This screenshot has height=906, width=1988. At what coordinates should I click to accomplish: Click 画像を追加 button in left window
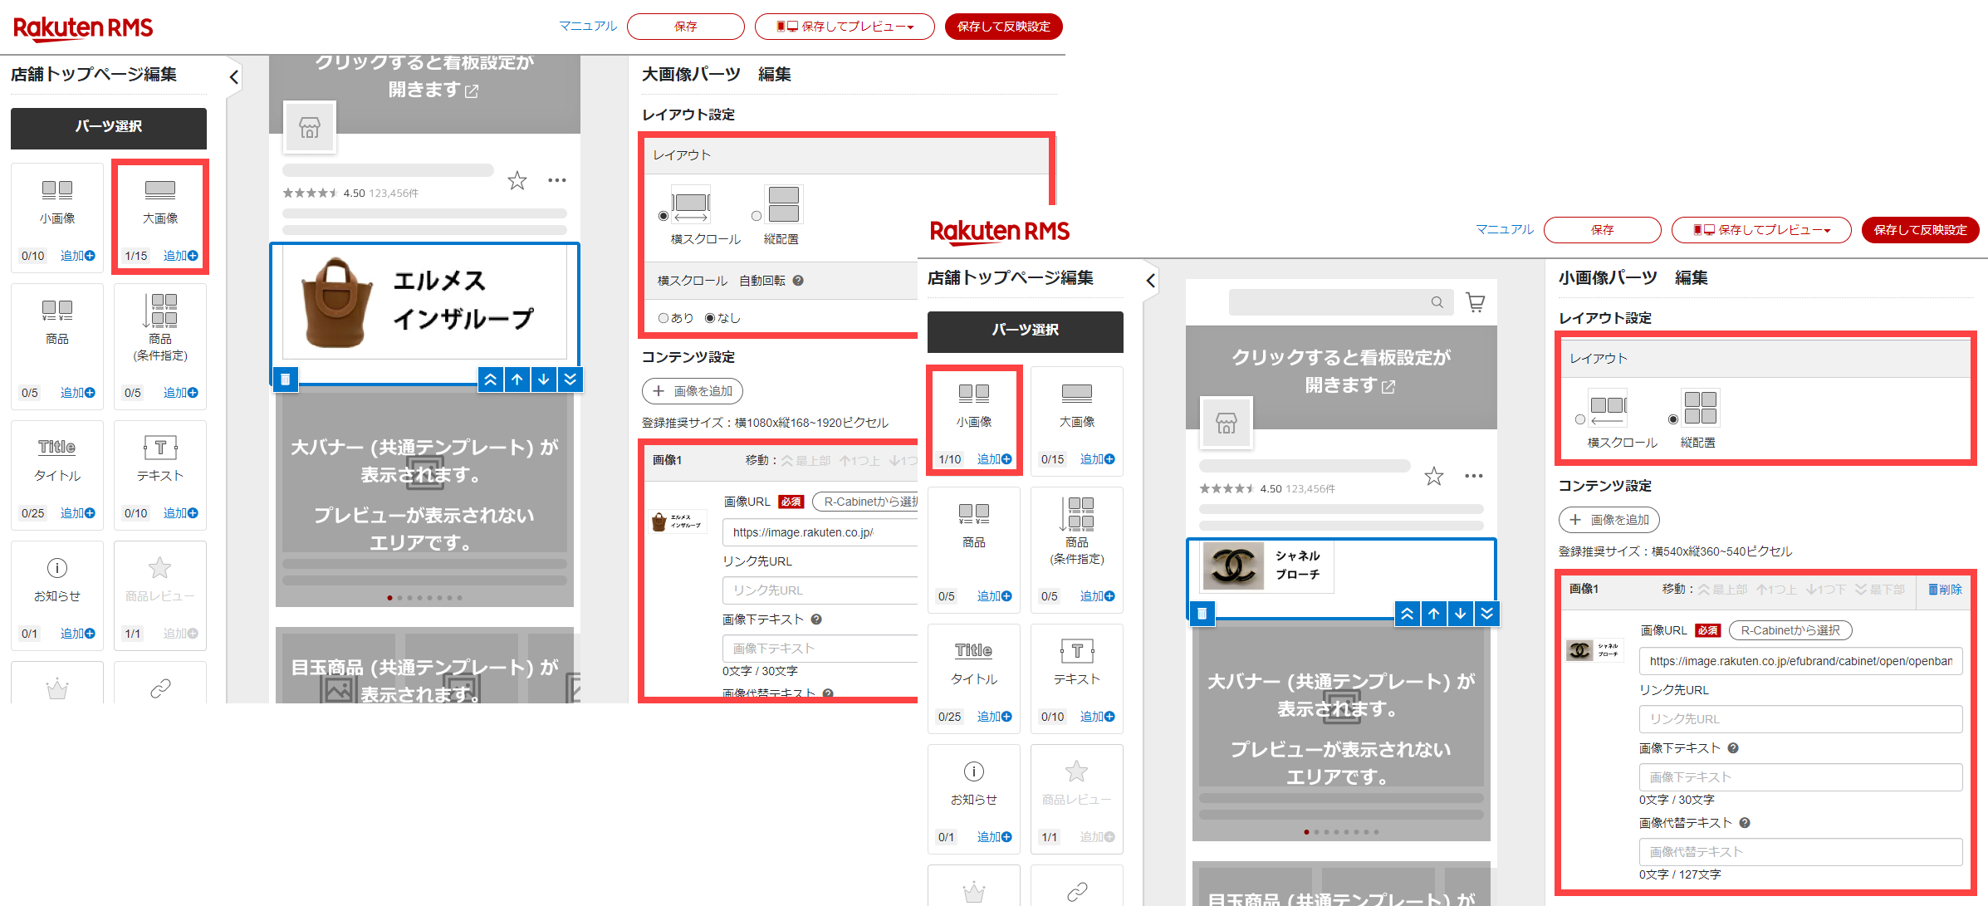[x=693, y=391]
